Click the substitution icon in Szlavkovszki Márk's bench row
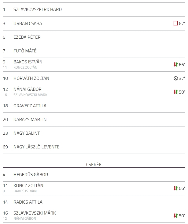 coord(176,216)
